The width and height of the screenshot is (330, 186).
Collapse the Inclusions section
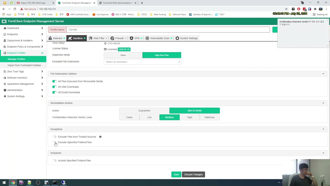tap(323, 153)
